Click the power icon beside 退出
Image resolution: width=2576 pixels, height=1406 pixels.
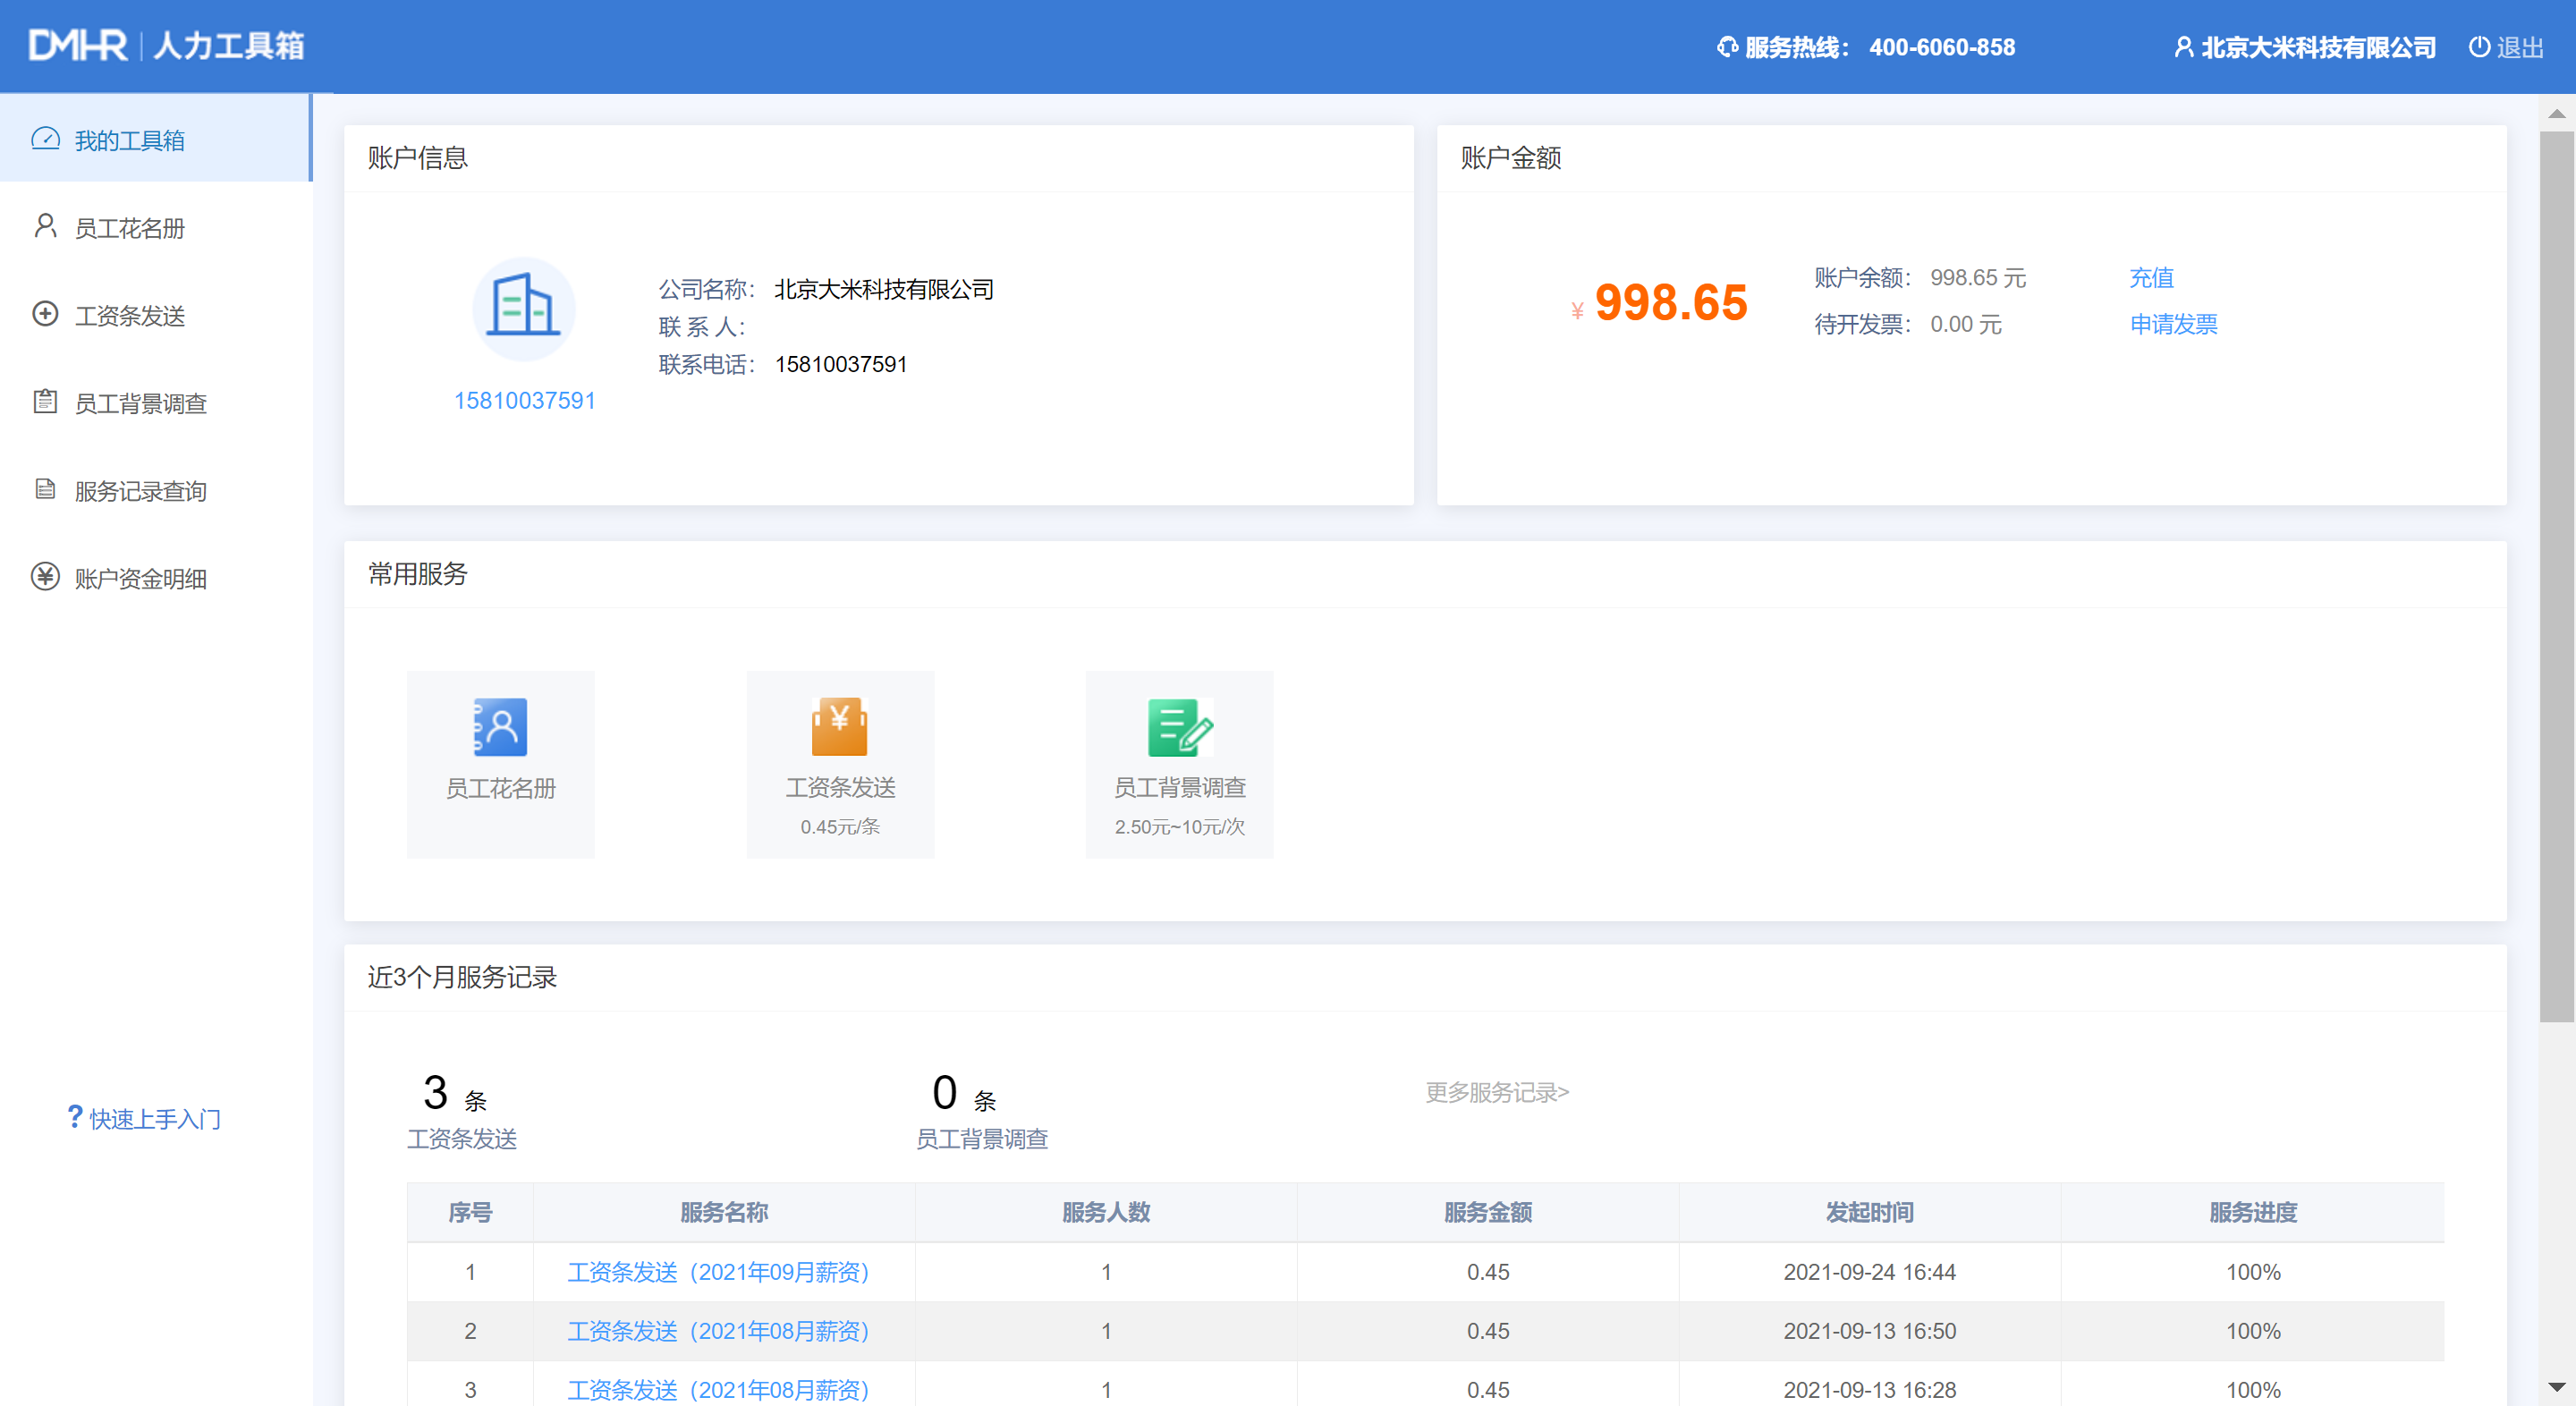point(2479,47)
